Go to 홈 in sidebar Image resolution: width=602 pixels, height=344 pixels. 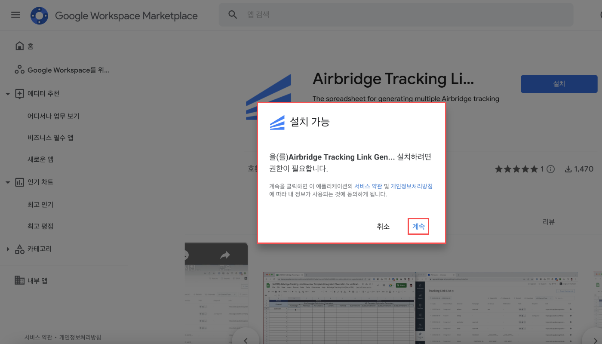31,46
